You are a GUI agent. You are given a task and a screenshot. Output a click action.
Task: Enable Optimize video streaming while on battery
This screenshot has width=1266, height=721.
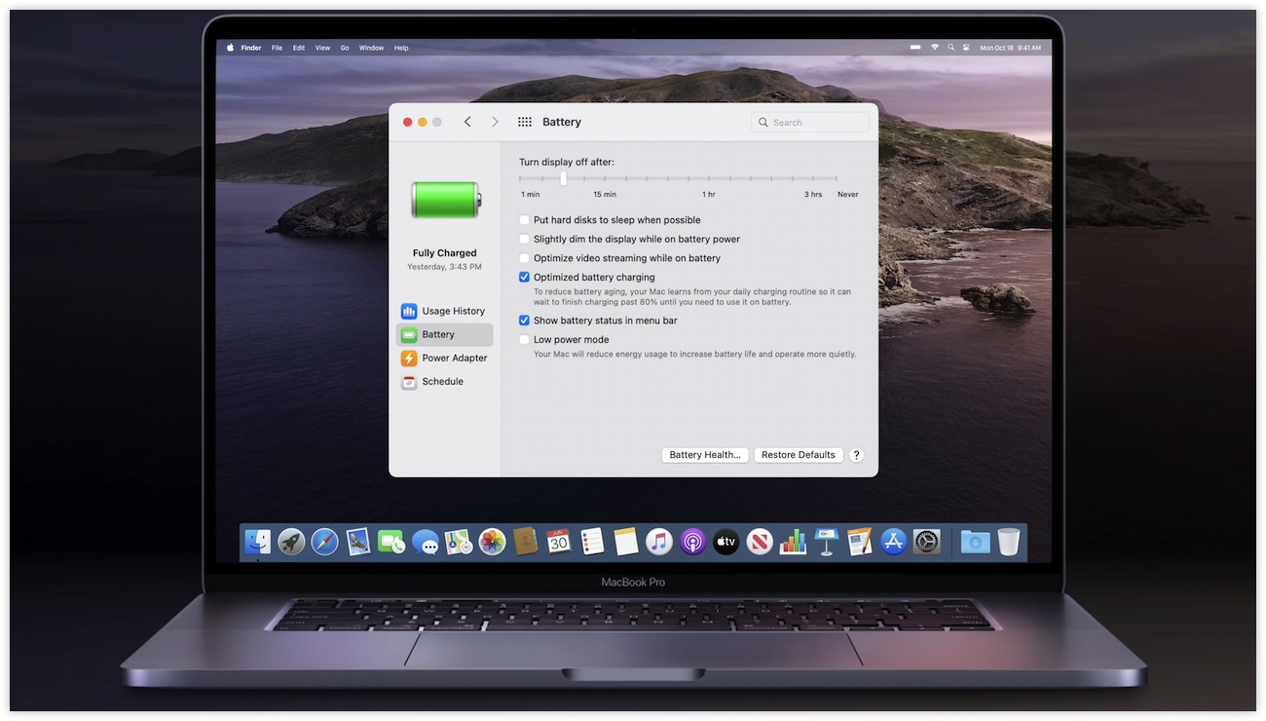coord(524,258)
